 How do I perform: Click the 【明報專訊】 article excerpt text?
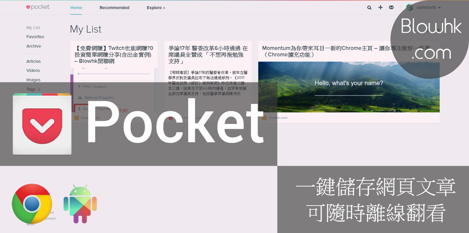click(x=208, y=83)
